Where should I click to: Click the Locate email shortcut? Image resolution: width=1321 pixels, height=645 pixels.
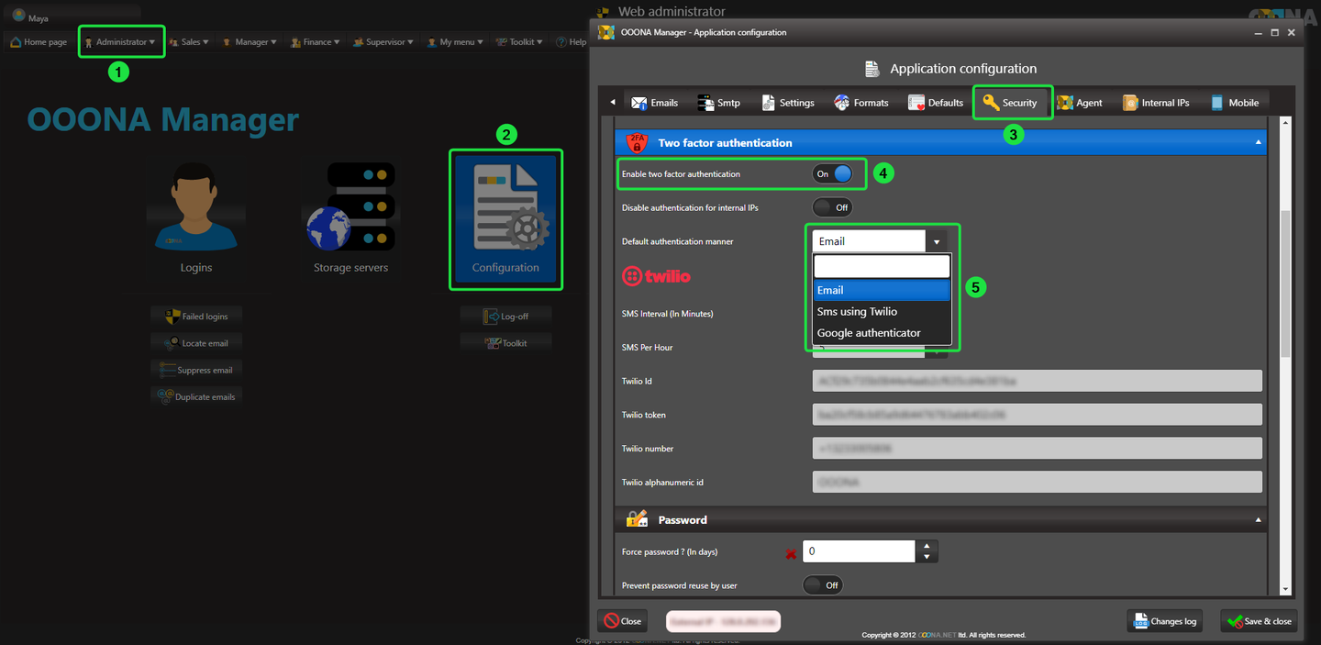pyautogui.click(x=196, y=343)
